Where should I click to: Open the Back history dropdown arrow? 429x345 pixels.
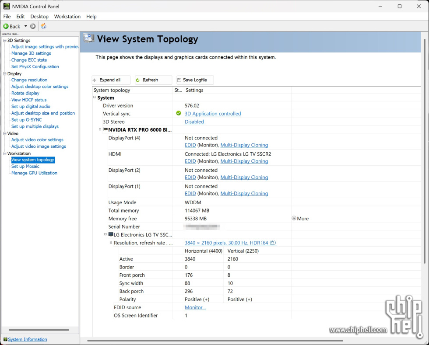(x=26, y=26)
